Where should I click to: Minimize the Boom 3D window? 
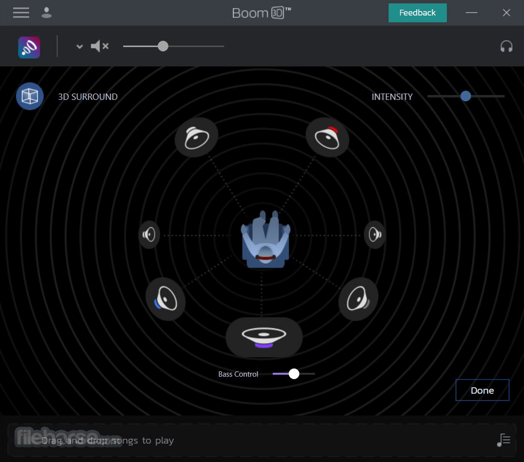pyautogui.click(x=472, y=13)
